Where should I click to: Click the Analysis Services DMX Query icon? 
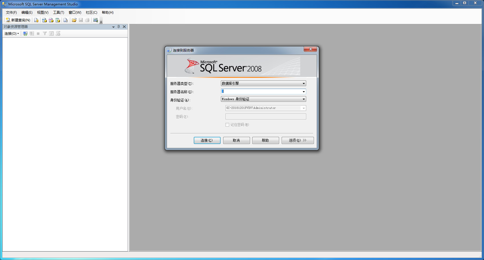51,20
